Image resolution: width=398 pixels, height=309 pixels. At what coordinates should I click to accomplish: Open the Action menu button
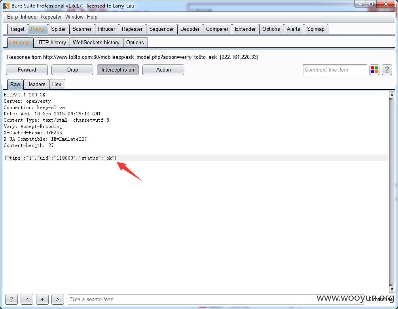point(163,70)
